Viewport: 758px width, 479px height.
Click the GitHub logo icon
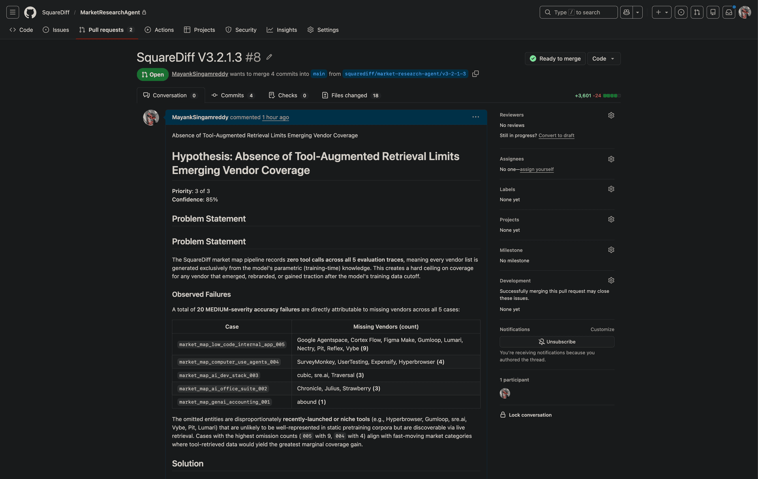point(30,12)
